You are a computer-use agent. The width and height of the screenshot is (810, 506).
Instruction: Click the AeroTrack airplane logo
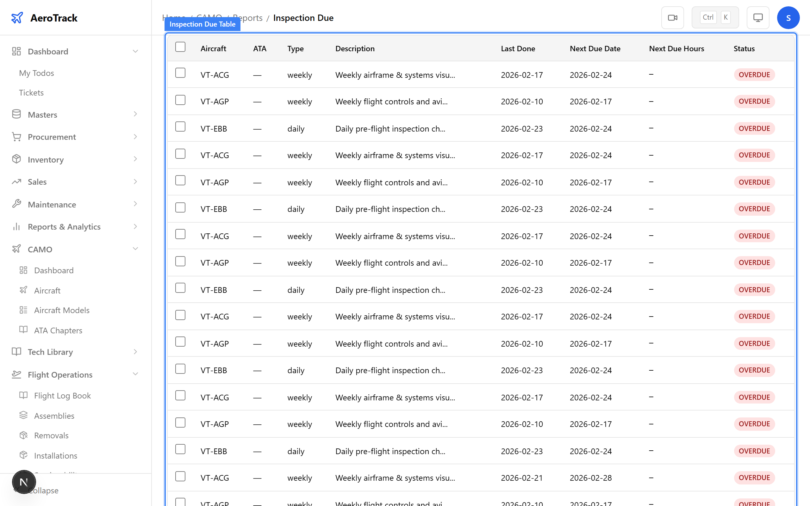[17, 18]
